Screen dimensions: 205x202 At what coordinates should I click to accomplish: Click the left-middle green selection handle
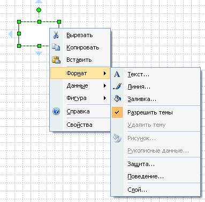(x=19, y=34)
